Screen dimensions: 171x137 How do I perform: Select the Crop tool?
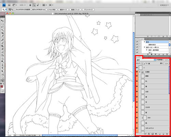point(2,33)
